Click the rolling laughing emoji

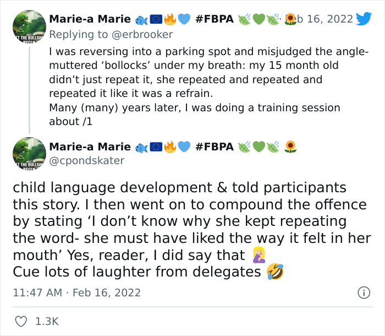tap(275, 272)
